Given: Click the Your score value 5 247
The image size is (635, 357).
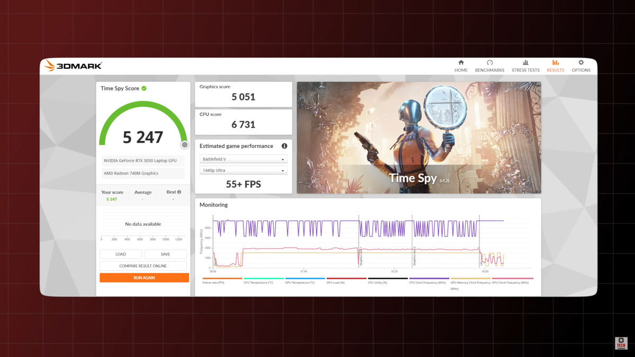Looking at the screenshot, I should click(x=112, y=199).
